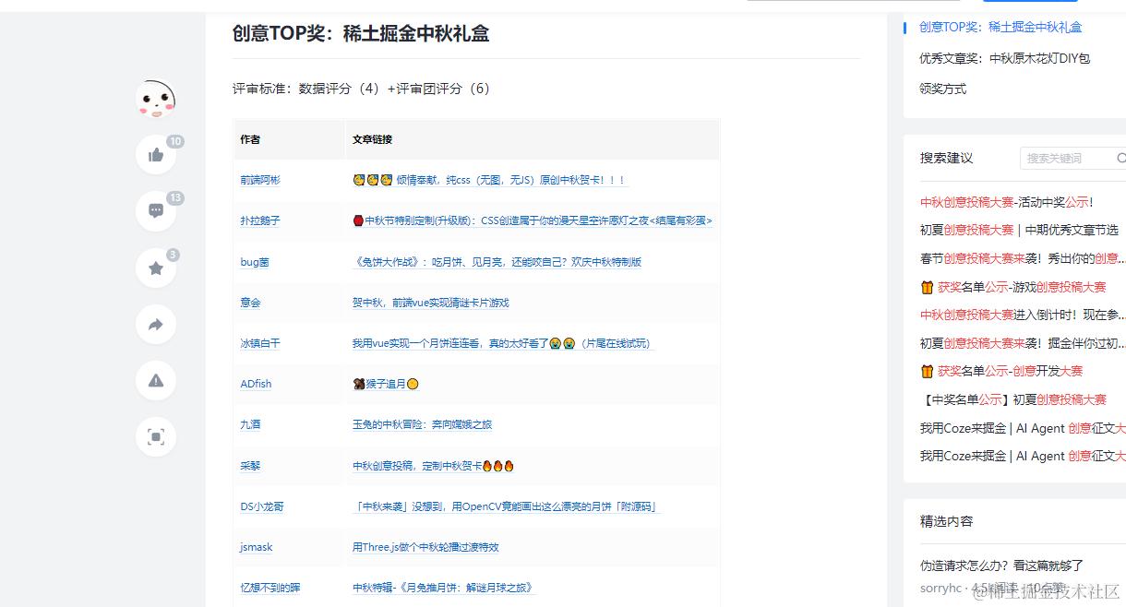Open author 冰镇白干 profile link
Screen dimensions: 1126x607
[x=260, y=343]
